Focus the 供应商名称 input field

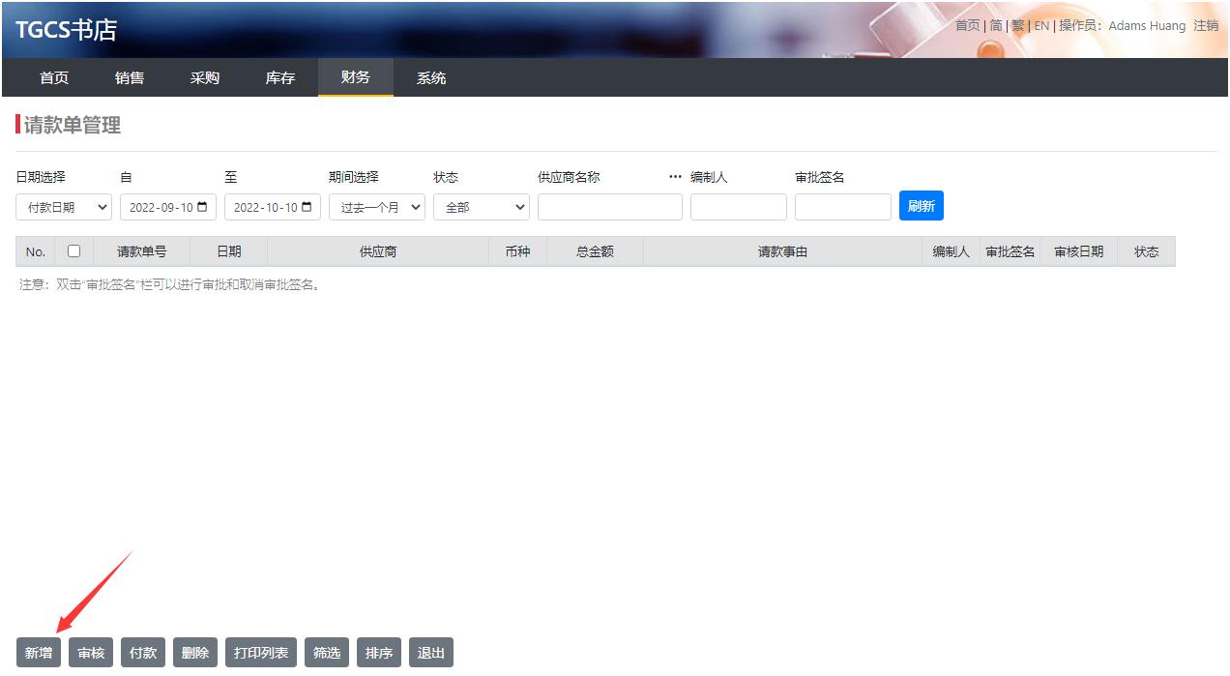(x=610, y=207)
